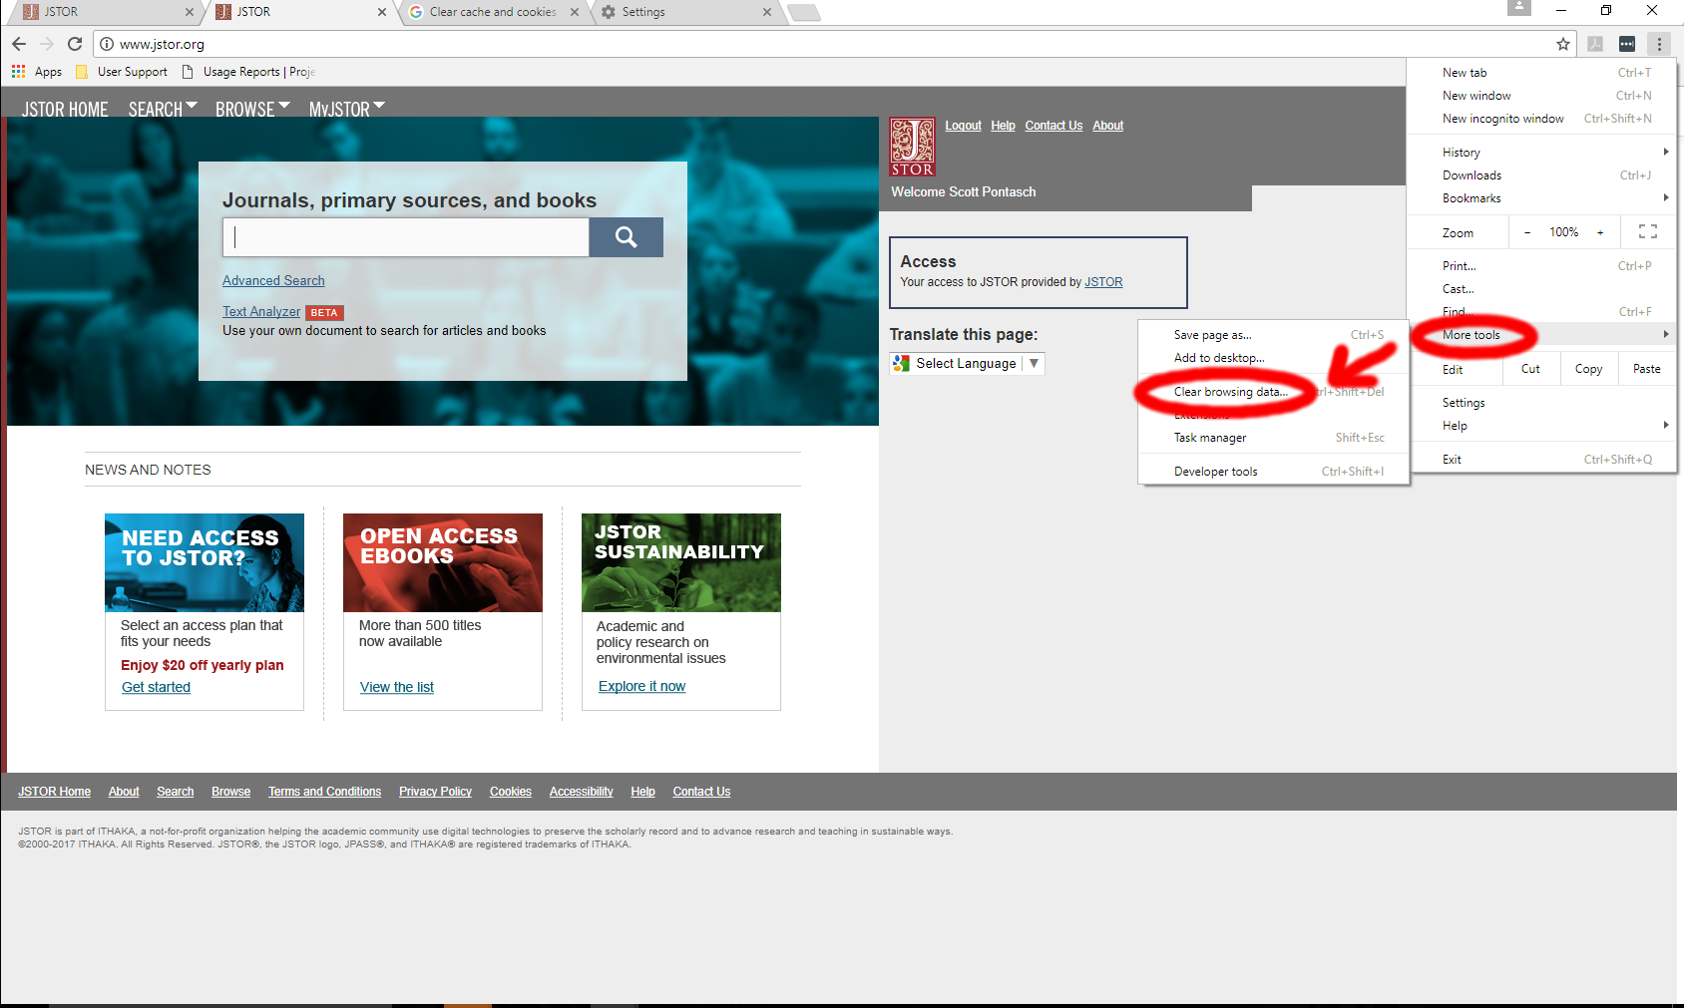1684x1008 pixels.
Task: Click the browser Back arrow
Action: coord(19,44)
